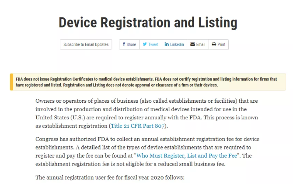Click the Device Registration and Listing heading
Viewport: 293px width, 193px height.
pos(148,23)
